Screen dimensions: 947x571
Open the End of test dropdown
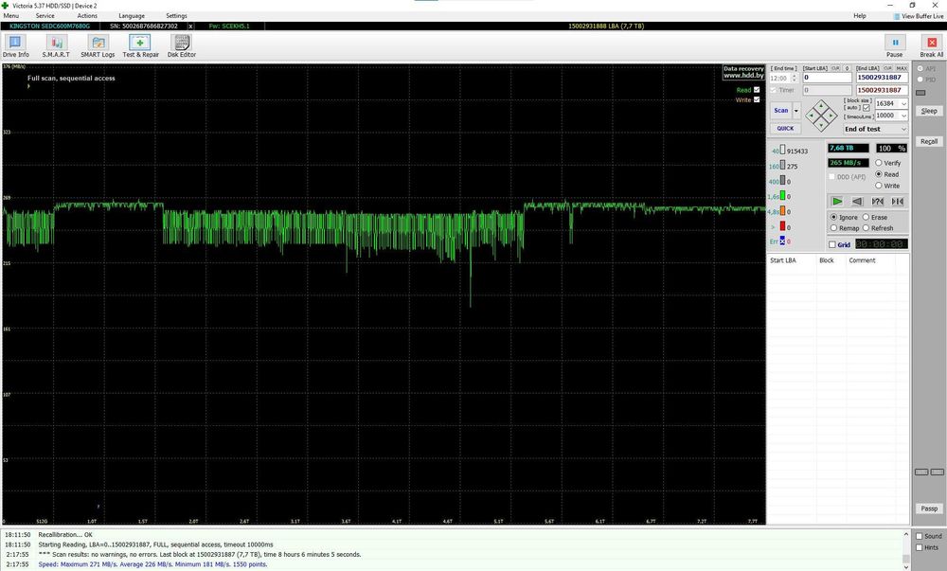(x=876, y=129)
